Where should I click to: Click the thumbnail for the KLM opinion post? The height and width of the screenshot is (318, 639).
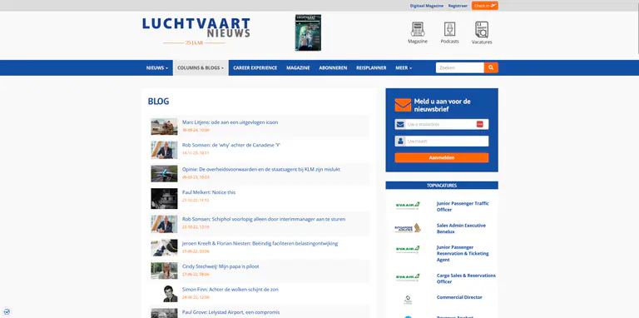(164, 173)
